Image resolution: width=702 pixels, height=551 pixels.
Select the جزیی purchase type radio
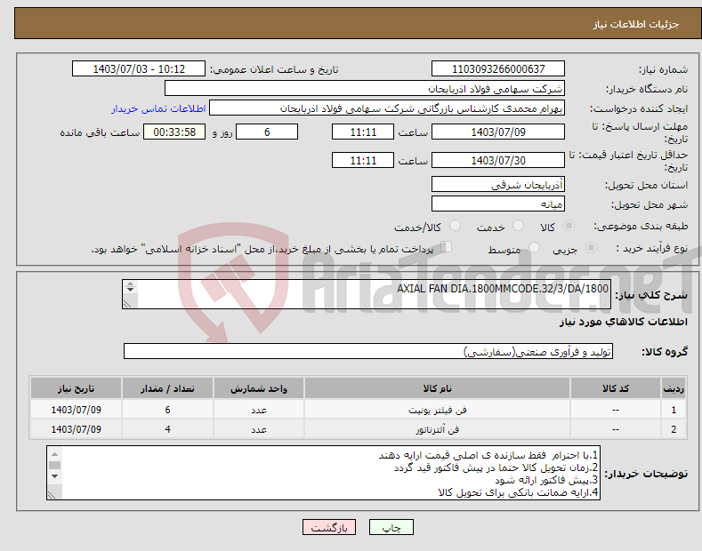click(591, 247)
